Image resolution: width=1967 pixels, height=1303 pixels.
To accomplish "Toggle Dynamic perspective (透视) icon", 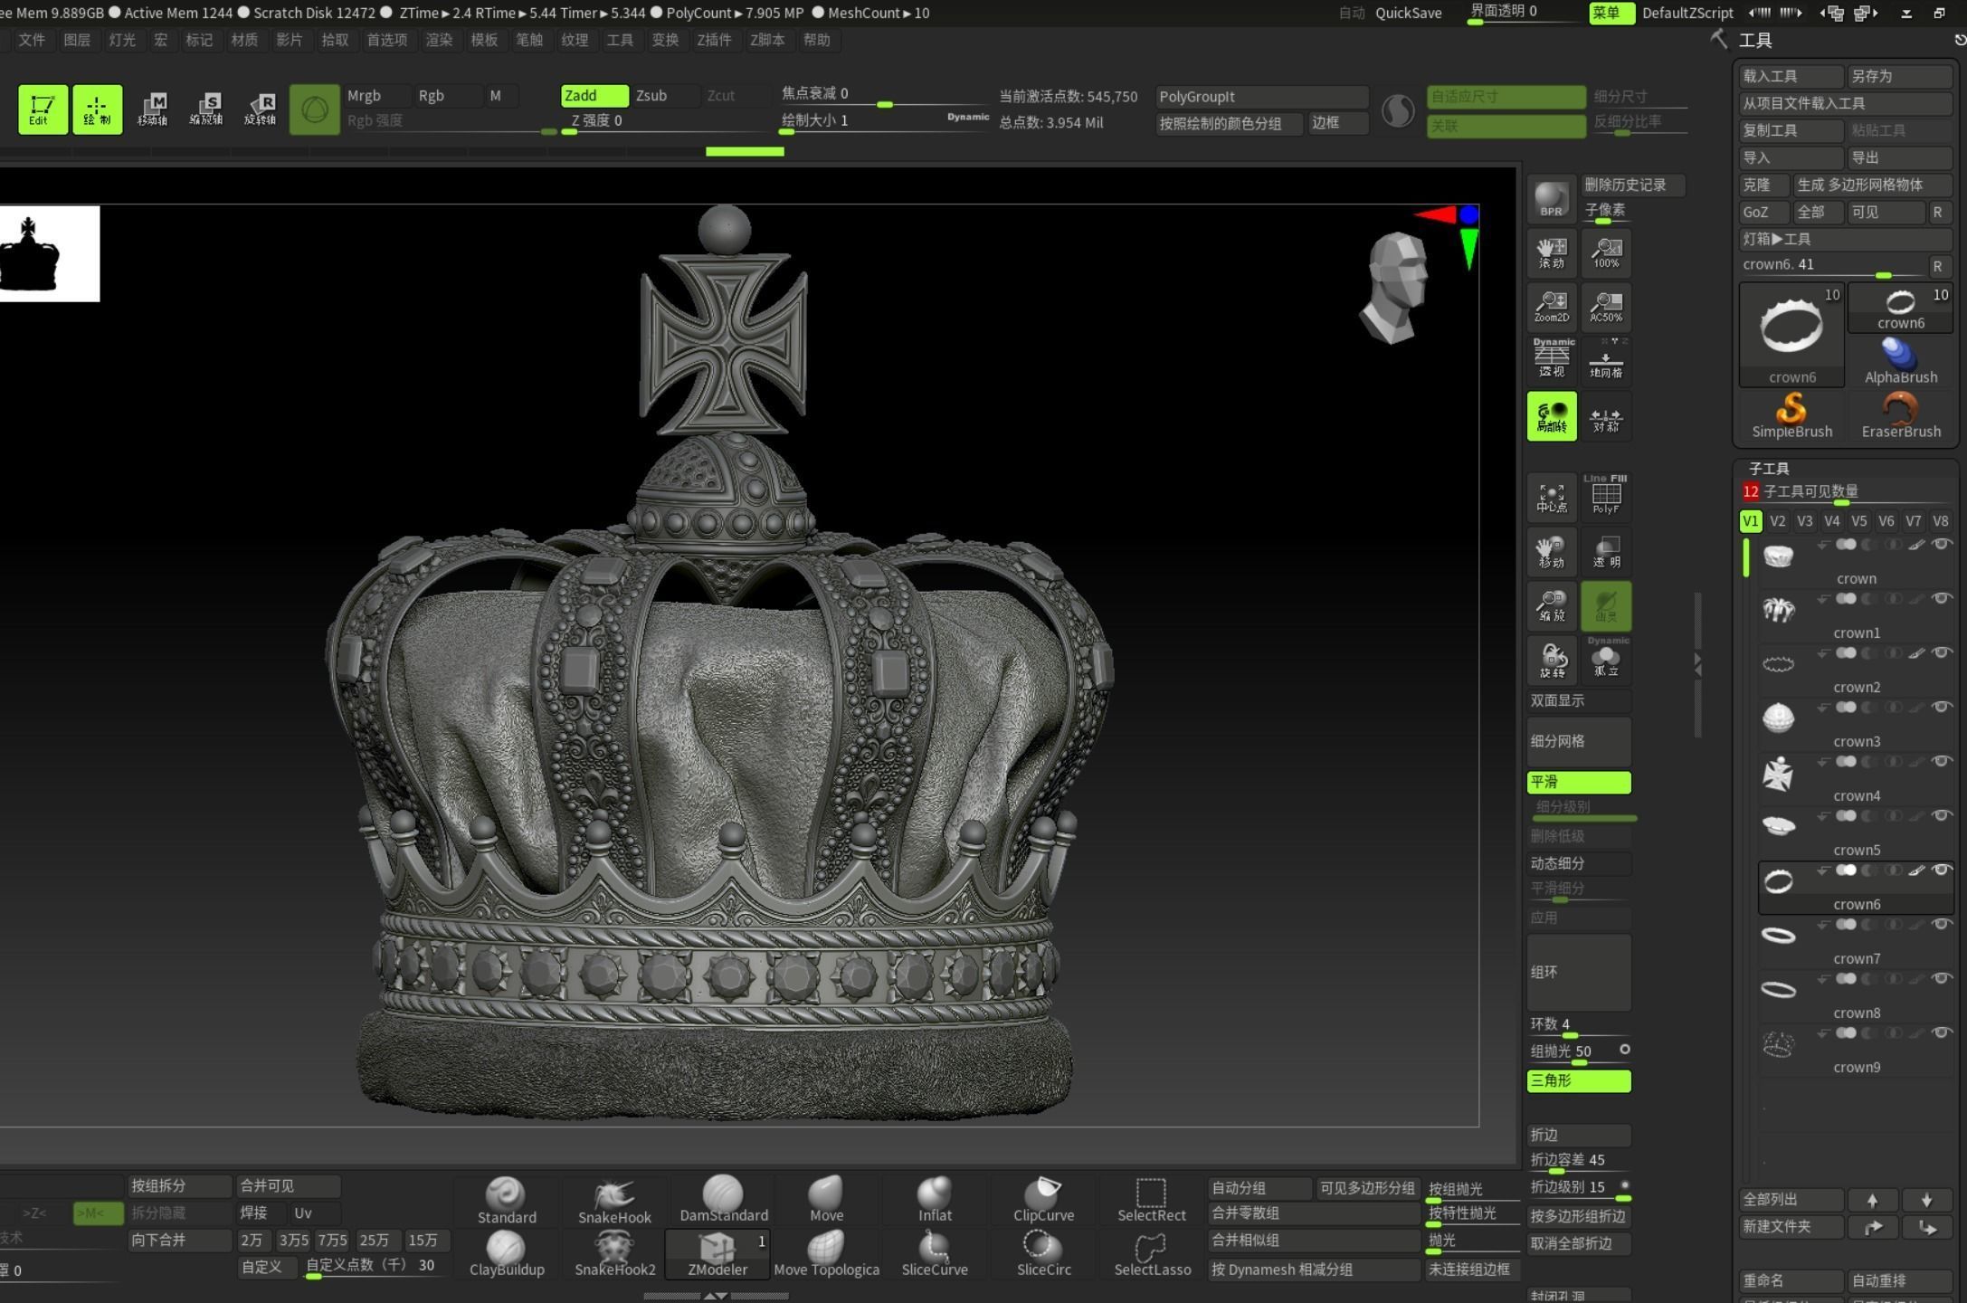I will (x=1551, y=358).
